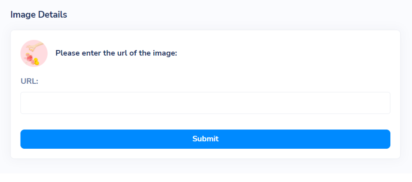The width and height of the screenshot is (412, 182).
Task: Click the circular pink fruit thumbnail
Action: tap(34, 53)
